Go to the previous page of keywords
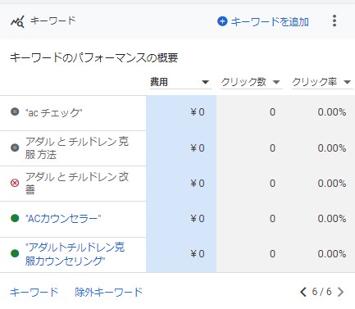 [x=303, y=292]
